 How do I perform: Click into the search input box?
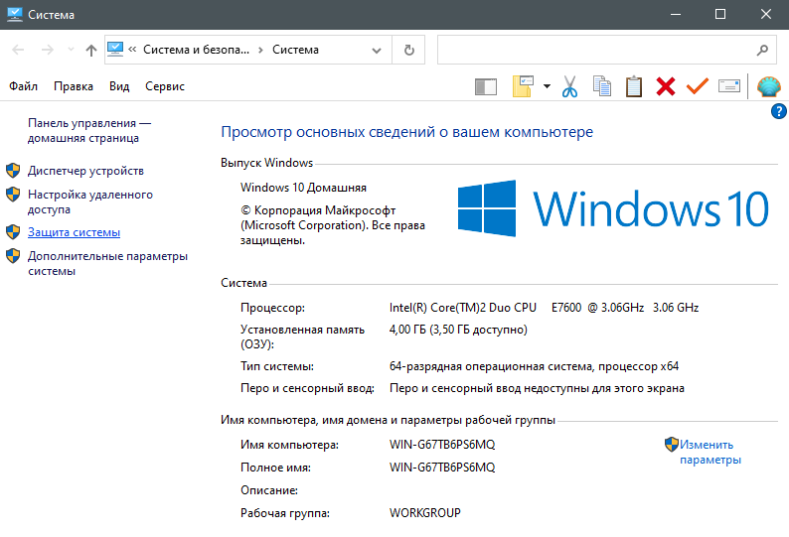(x=596, y=50)
